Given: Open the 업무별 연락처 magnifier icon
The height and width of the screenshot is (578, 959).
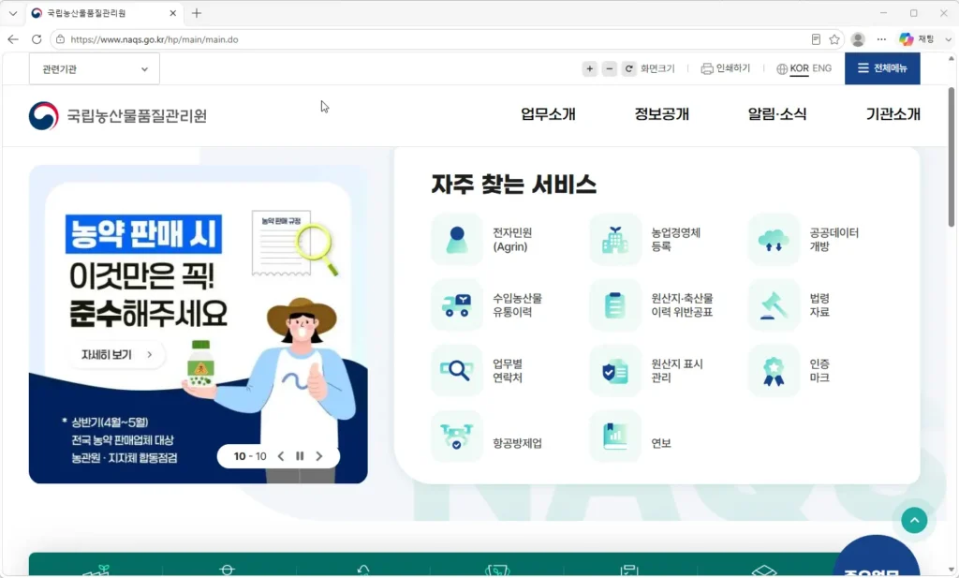Looking at the screenshot, I should click(457, 370).
